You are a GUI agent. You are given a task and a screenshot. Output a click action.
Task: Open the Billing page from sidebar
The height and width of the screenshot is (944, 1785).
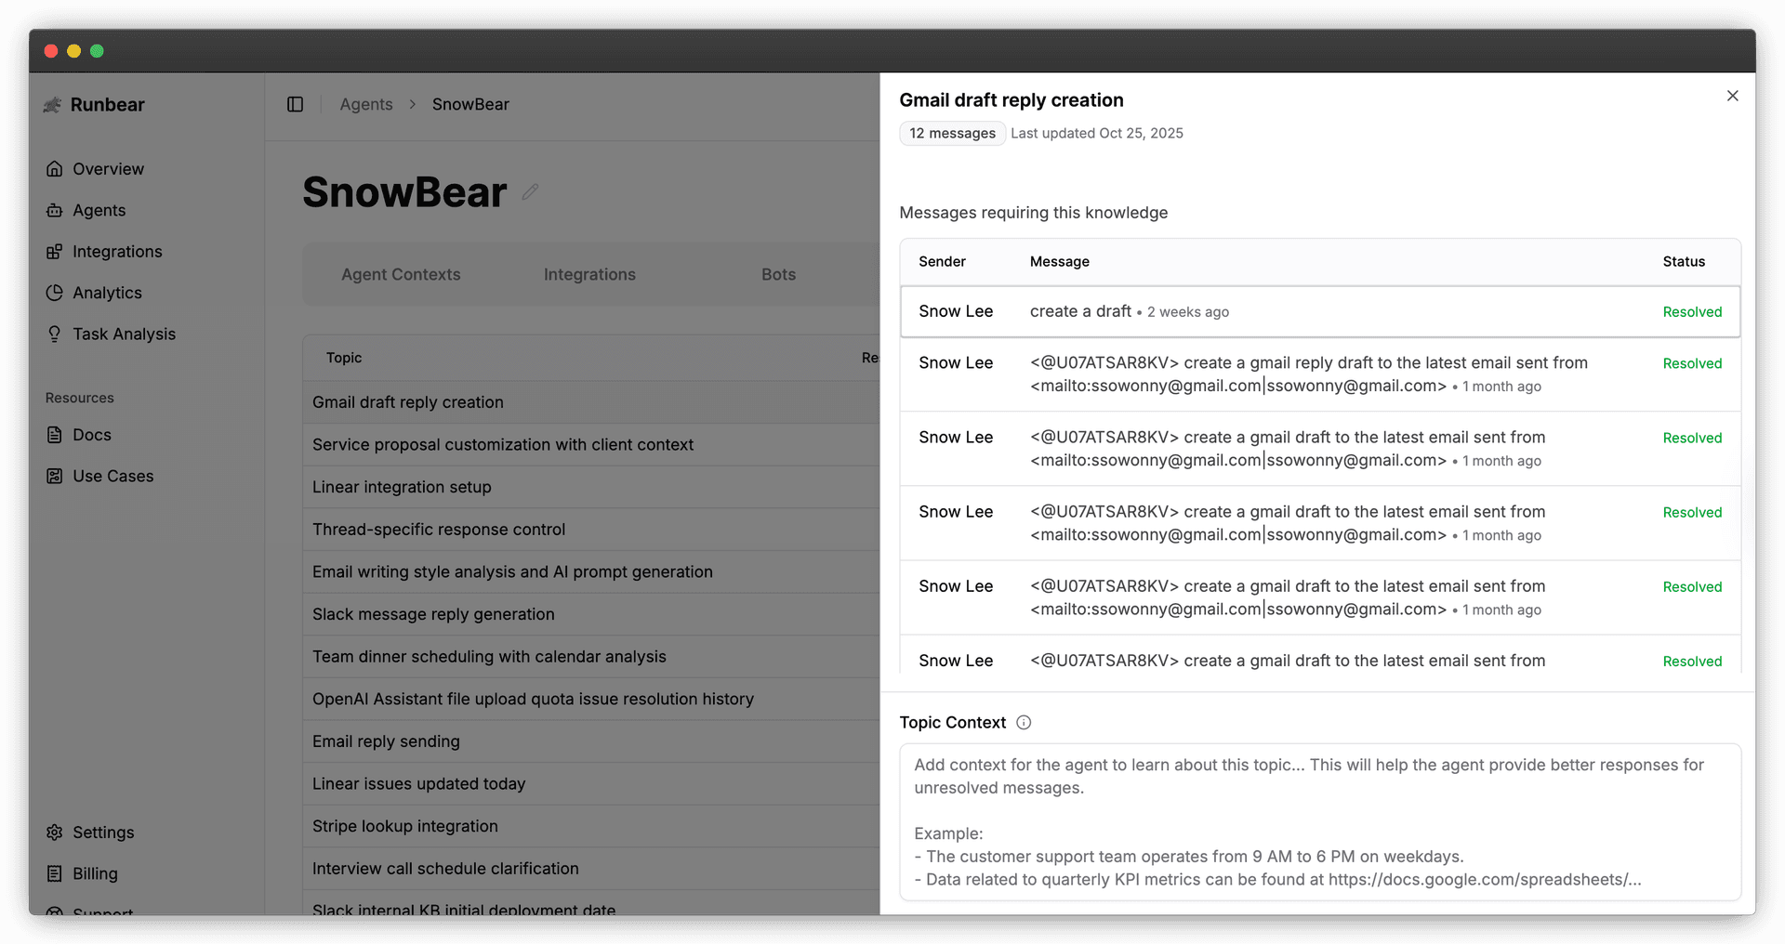point(95,874)
